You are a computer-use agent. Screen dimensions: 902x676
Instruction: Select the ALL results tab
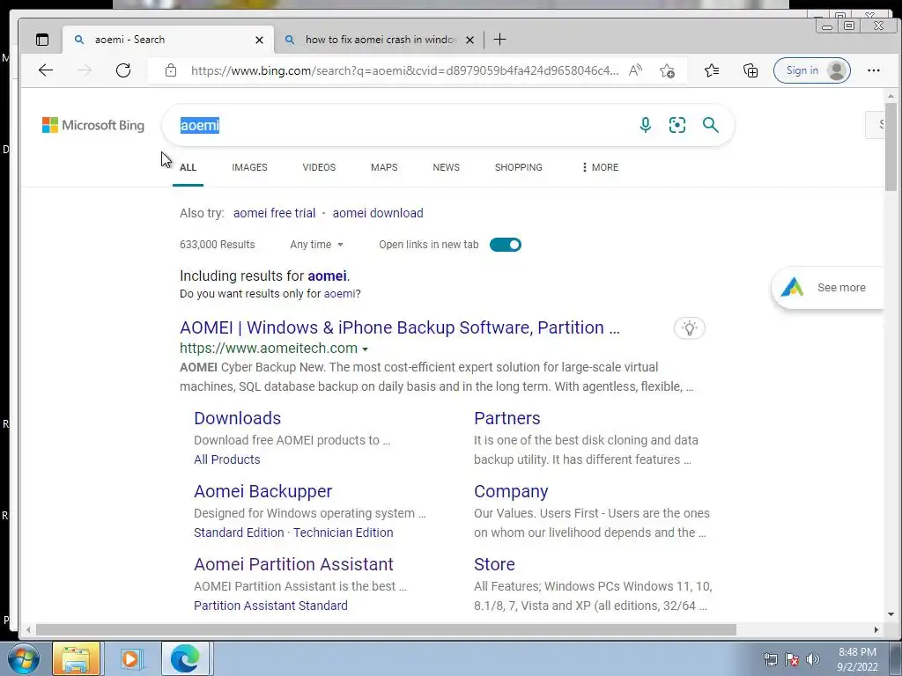point(189,167)
